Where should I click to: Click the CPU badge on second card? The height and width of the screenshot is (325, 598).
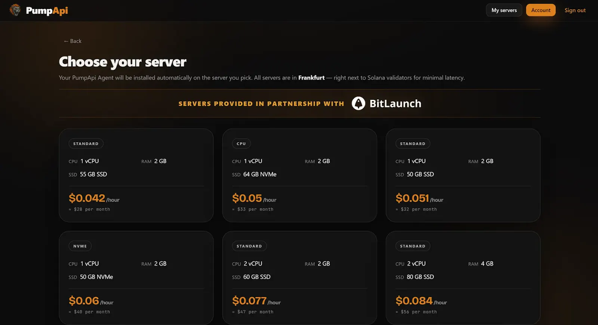point(241,143)
